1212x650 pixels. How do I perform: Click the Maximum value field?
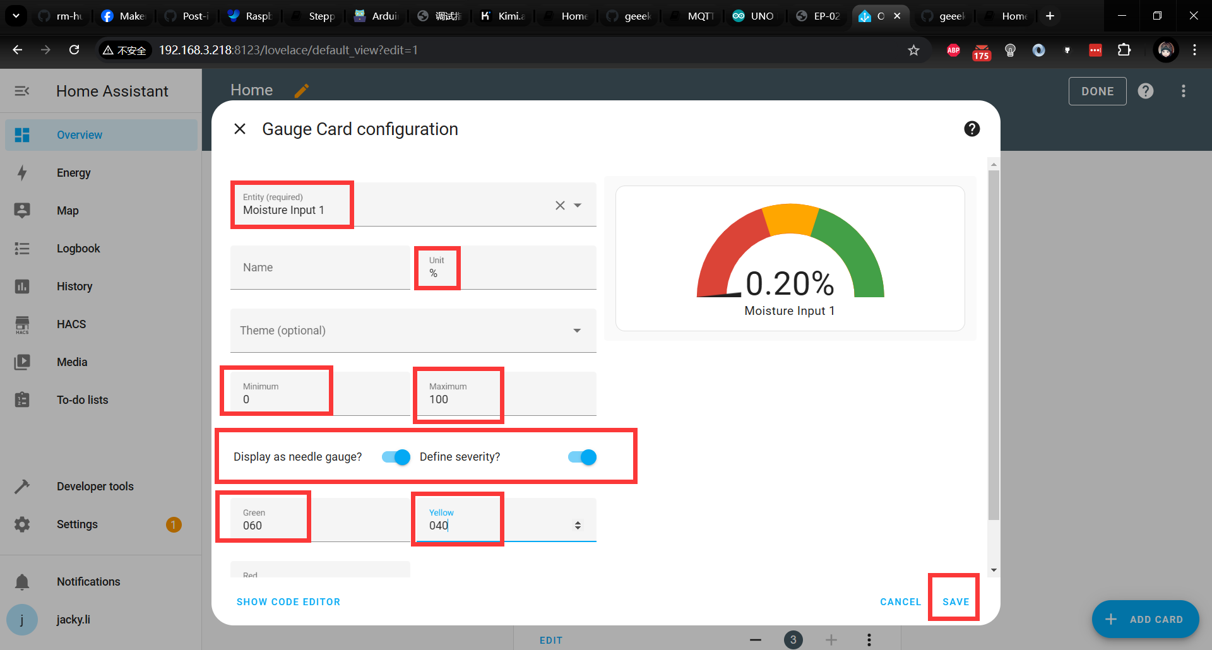[506, 394]
